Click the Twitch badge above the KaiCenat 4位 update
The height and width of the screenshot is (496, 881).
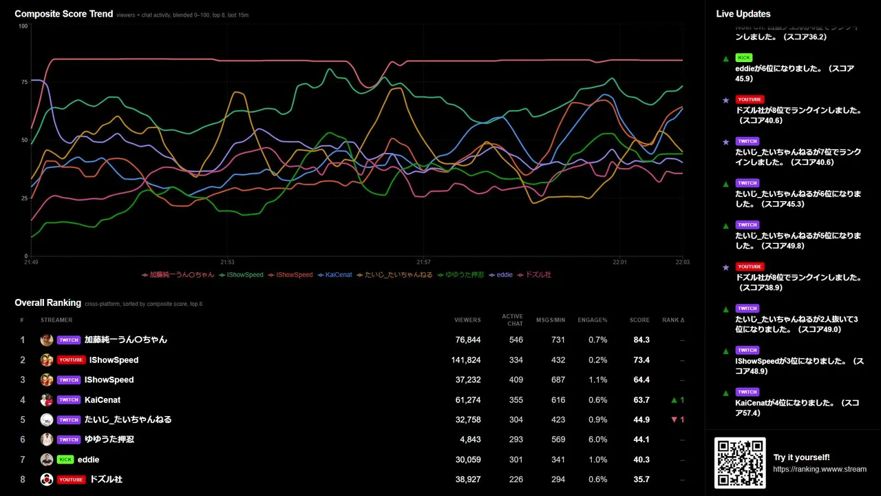point(747,392)
